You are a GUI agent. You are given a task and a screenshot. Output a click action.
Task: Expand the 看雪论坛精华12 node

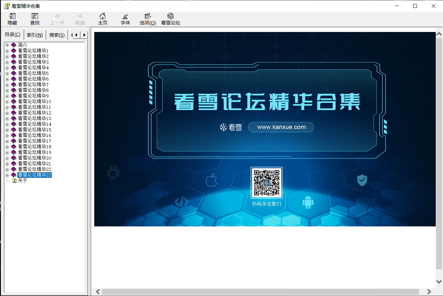(x=7, y=113)
